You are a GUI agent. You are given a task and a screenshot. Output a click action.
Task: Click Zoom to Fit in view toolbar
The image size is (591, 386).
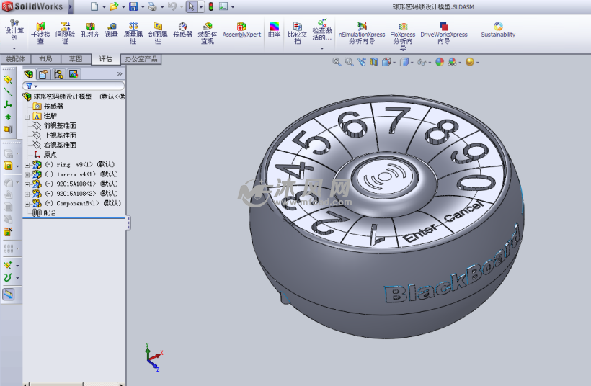(x=337, y=62)
